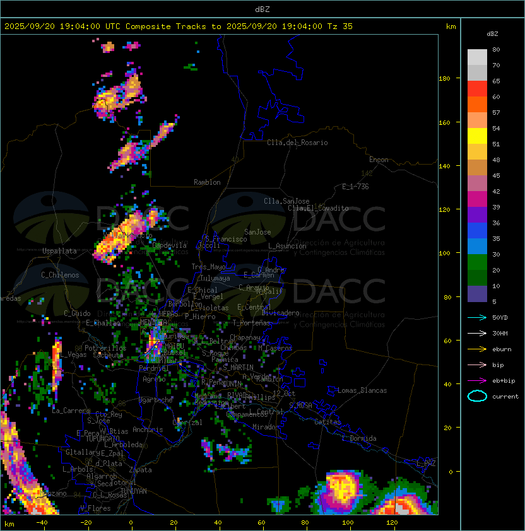
Task: Click the cyan 'current' ellipse legend icon
Action: pyautogui.click(x=477, y=396)
